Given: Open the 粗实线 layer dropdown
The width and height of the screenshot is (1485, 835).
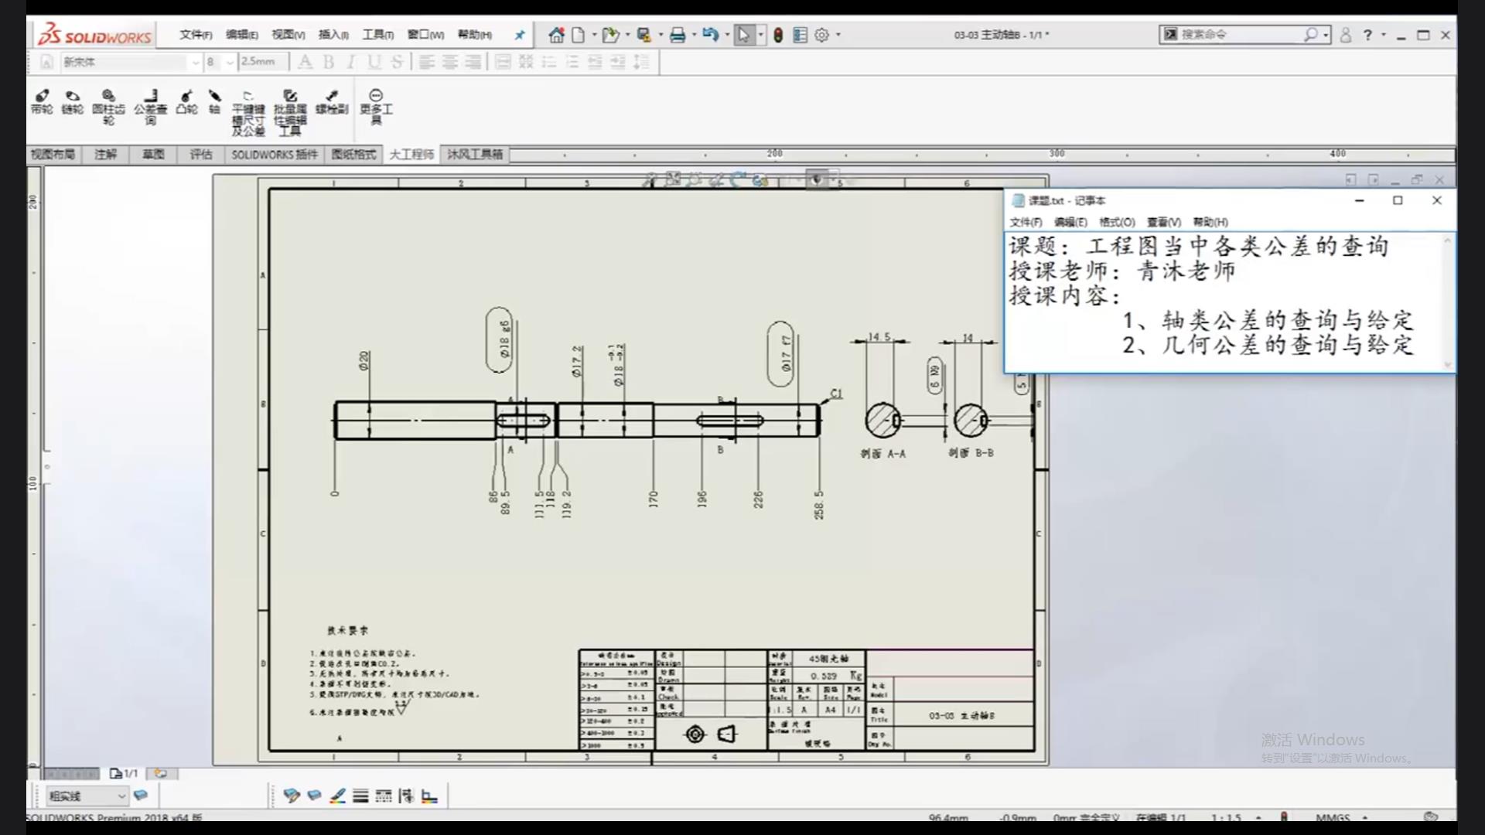Looking at the screenshot, I should tap(87, 796).
